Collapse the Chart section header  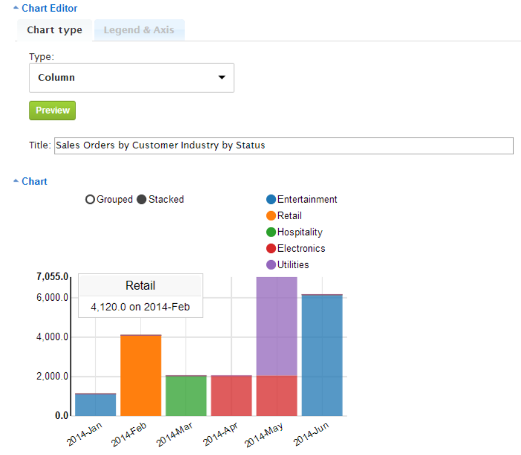(x=34, y=181)
